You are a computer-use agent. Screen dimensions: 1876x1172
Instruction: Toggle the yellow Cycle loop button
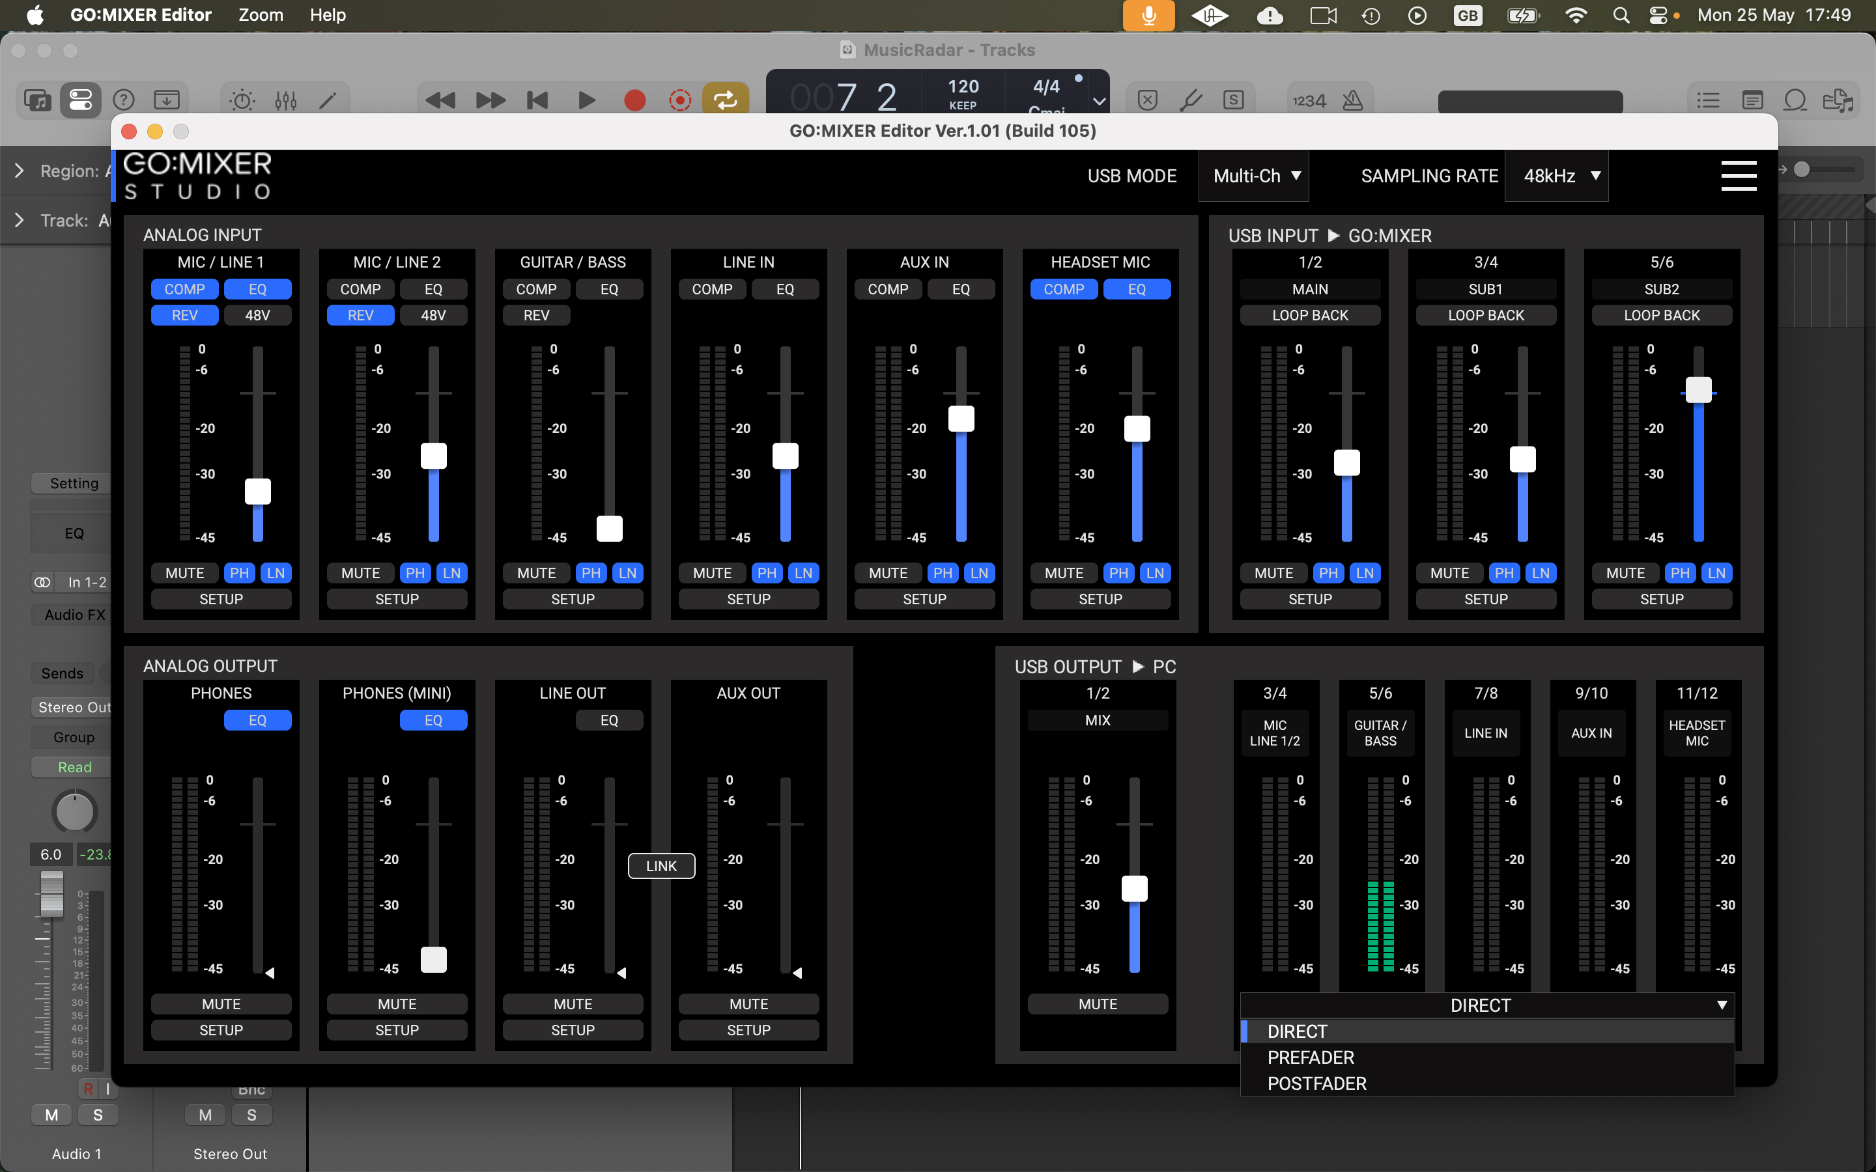click(x=725, y=100)
